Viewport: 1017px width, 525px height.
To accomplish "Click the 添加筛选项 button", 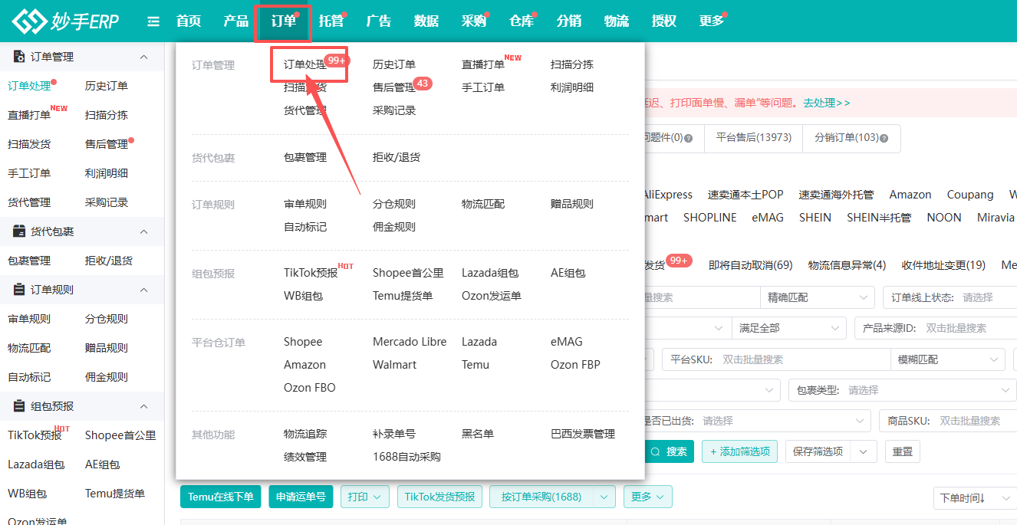I will [740, 451].
